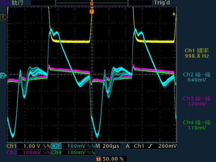Click the Trig'd status indicator

coord(162,3)
